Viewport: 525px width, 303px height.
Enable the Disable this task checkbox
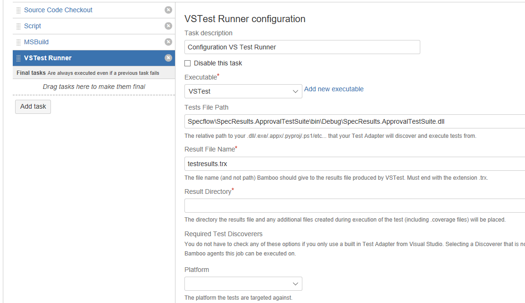pos(187,63)
